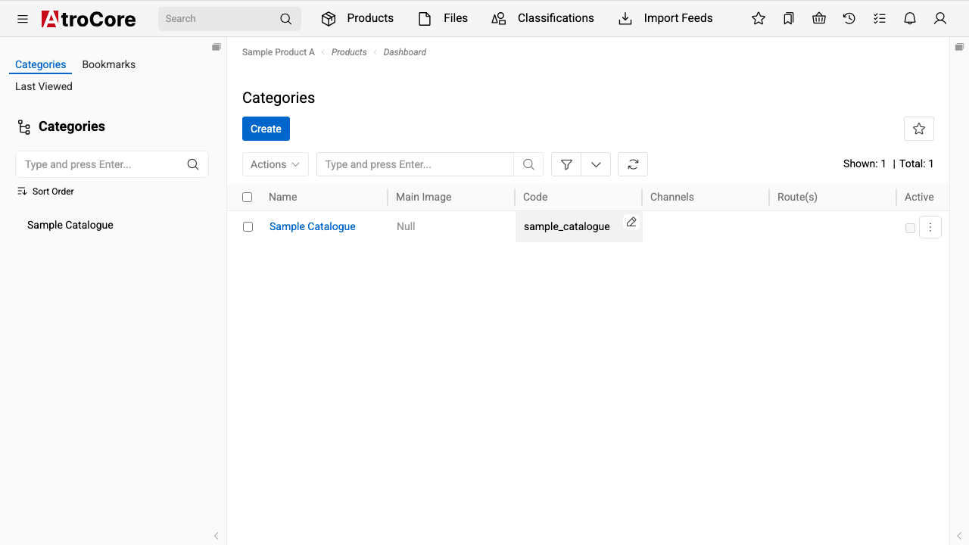The image size is (969, 545).
Task: Open the hamburger main menu
Action: tap(23, 19)
